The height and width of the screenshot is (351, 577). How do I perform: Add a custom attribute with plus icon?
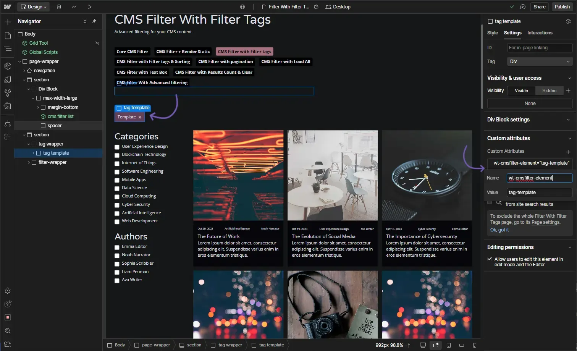(x=568, y=152)
